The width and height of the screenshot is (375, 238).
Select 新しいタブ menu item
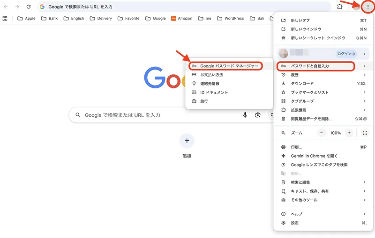(323, 20)
